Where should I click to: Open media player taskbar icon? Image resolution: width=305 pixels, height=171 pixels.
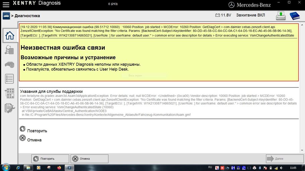[x=39, y=168]
